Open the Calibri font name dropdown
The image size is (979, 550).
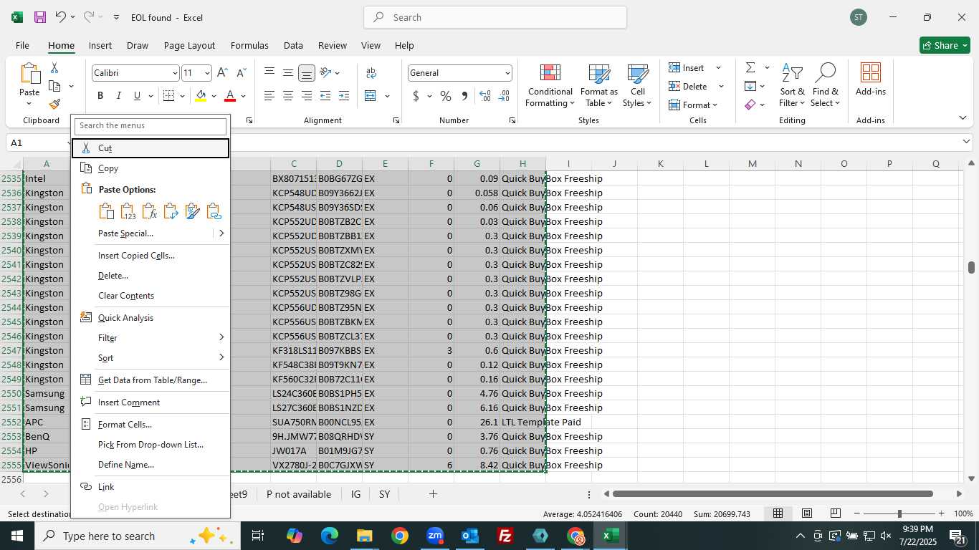[x=174, y=73]
